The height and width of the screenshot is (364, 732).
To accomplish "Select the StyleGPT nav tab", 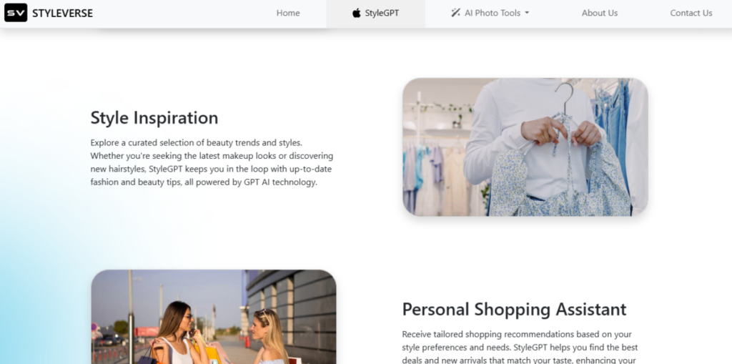I will coord(376,13).
